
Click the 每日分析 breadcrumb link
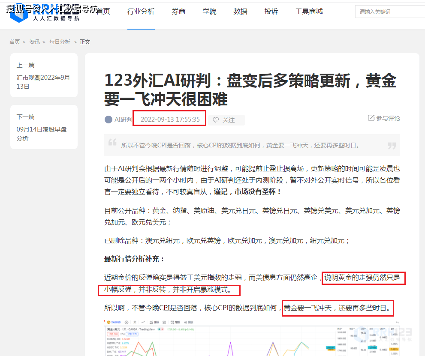(60, 42)
